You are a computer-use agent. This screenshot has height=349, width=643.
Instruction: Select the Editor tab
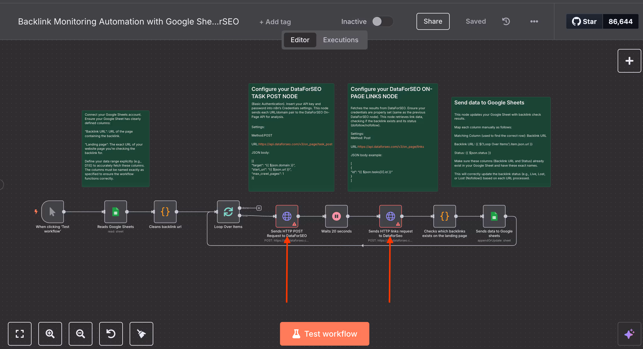pos(300,40)
